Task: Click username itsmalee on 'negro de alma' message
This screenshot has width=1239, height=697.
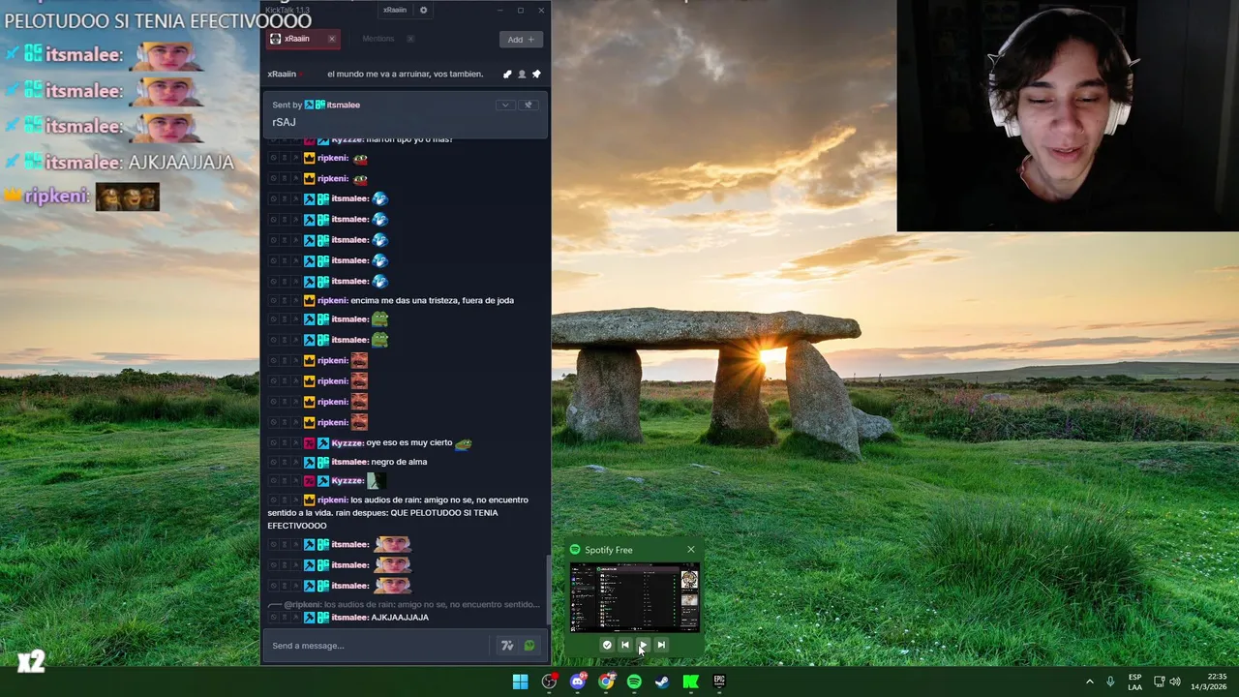Action: point(349,463)
